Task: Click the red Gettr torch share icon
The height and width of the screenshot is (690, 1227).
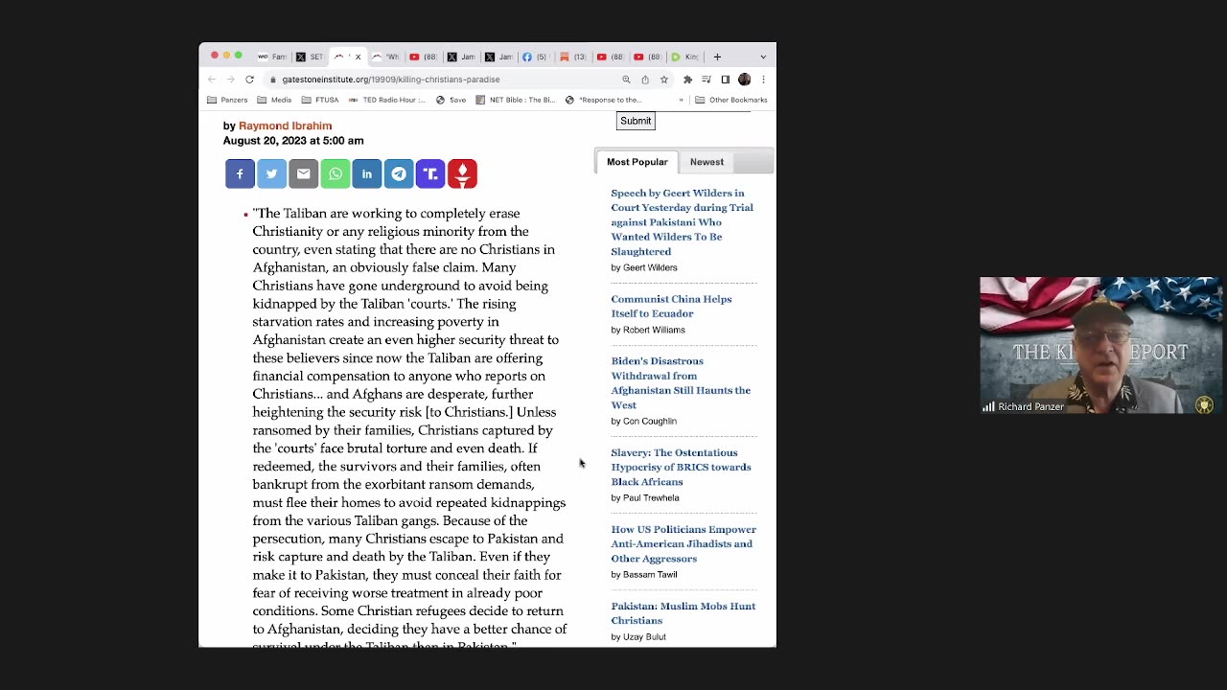Action: (462, 173)
